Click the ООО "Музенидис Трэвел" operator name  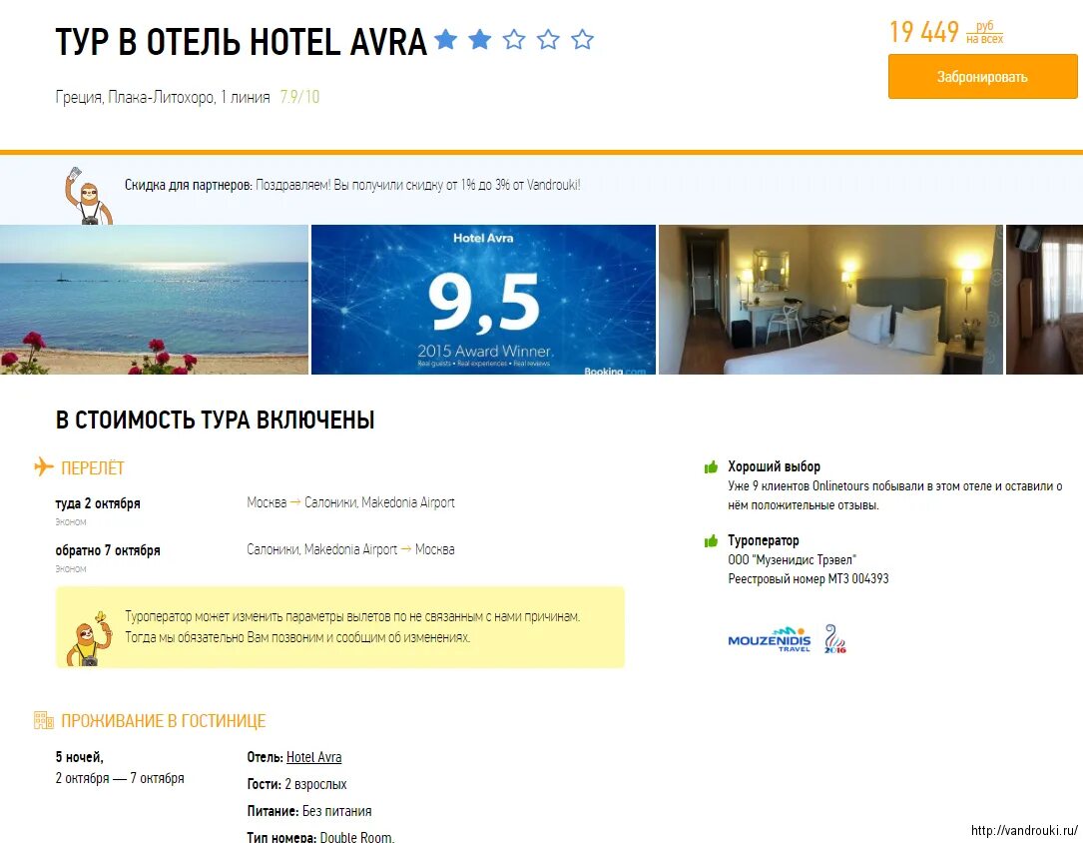793,559
